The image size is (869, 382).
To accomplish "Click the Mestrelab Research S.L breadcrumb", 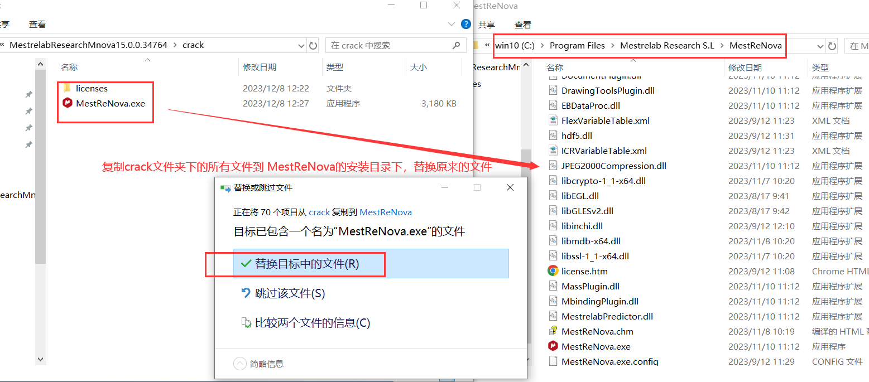I will coord(667,46).
